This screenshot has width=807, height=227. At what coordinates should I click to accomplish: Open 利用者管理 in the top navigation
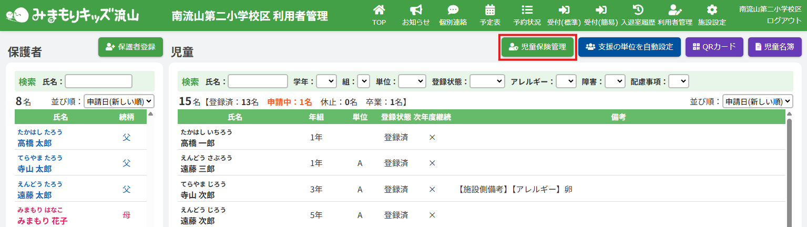coord(675,15)
